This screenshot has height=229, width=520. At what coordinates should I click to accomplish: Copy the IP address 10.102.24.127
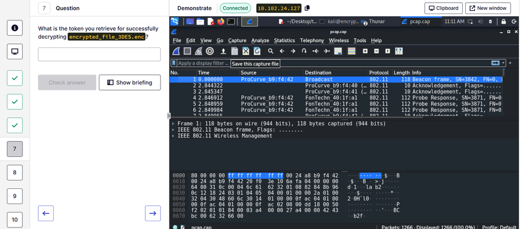307,8
